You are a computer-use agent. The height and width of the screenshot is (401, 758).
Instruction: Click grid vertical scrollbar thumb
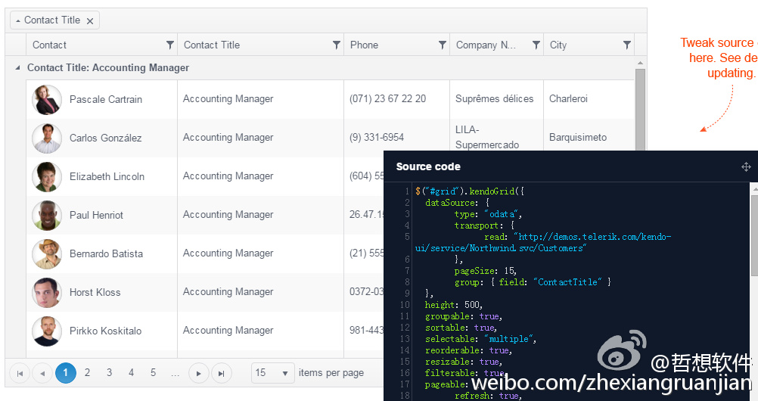[640, 109]
